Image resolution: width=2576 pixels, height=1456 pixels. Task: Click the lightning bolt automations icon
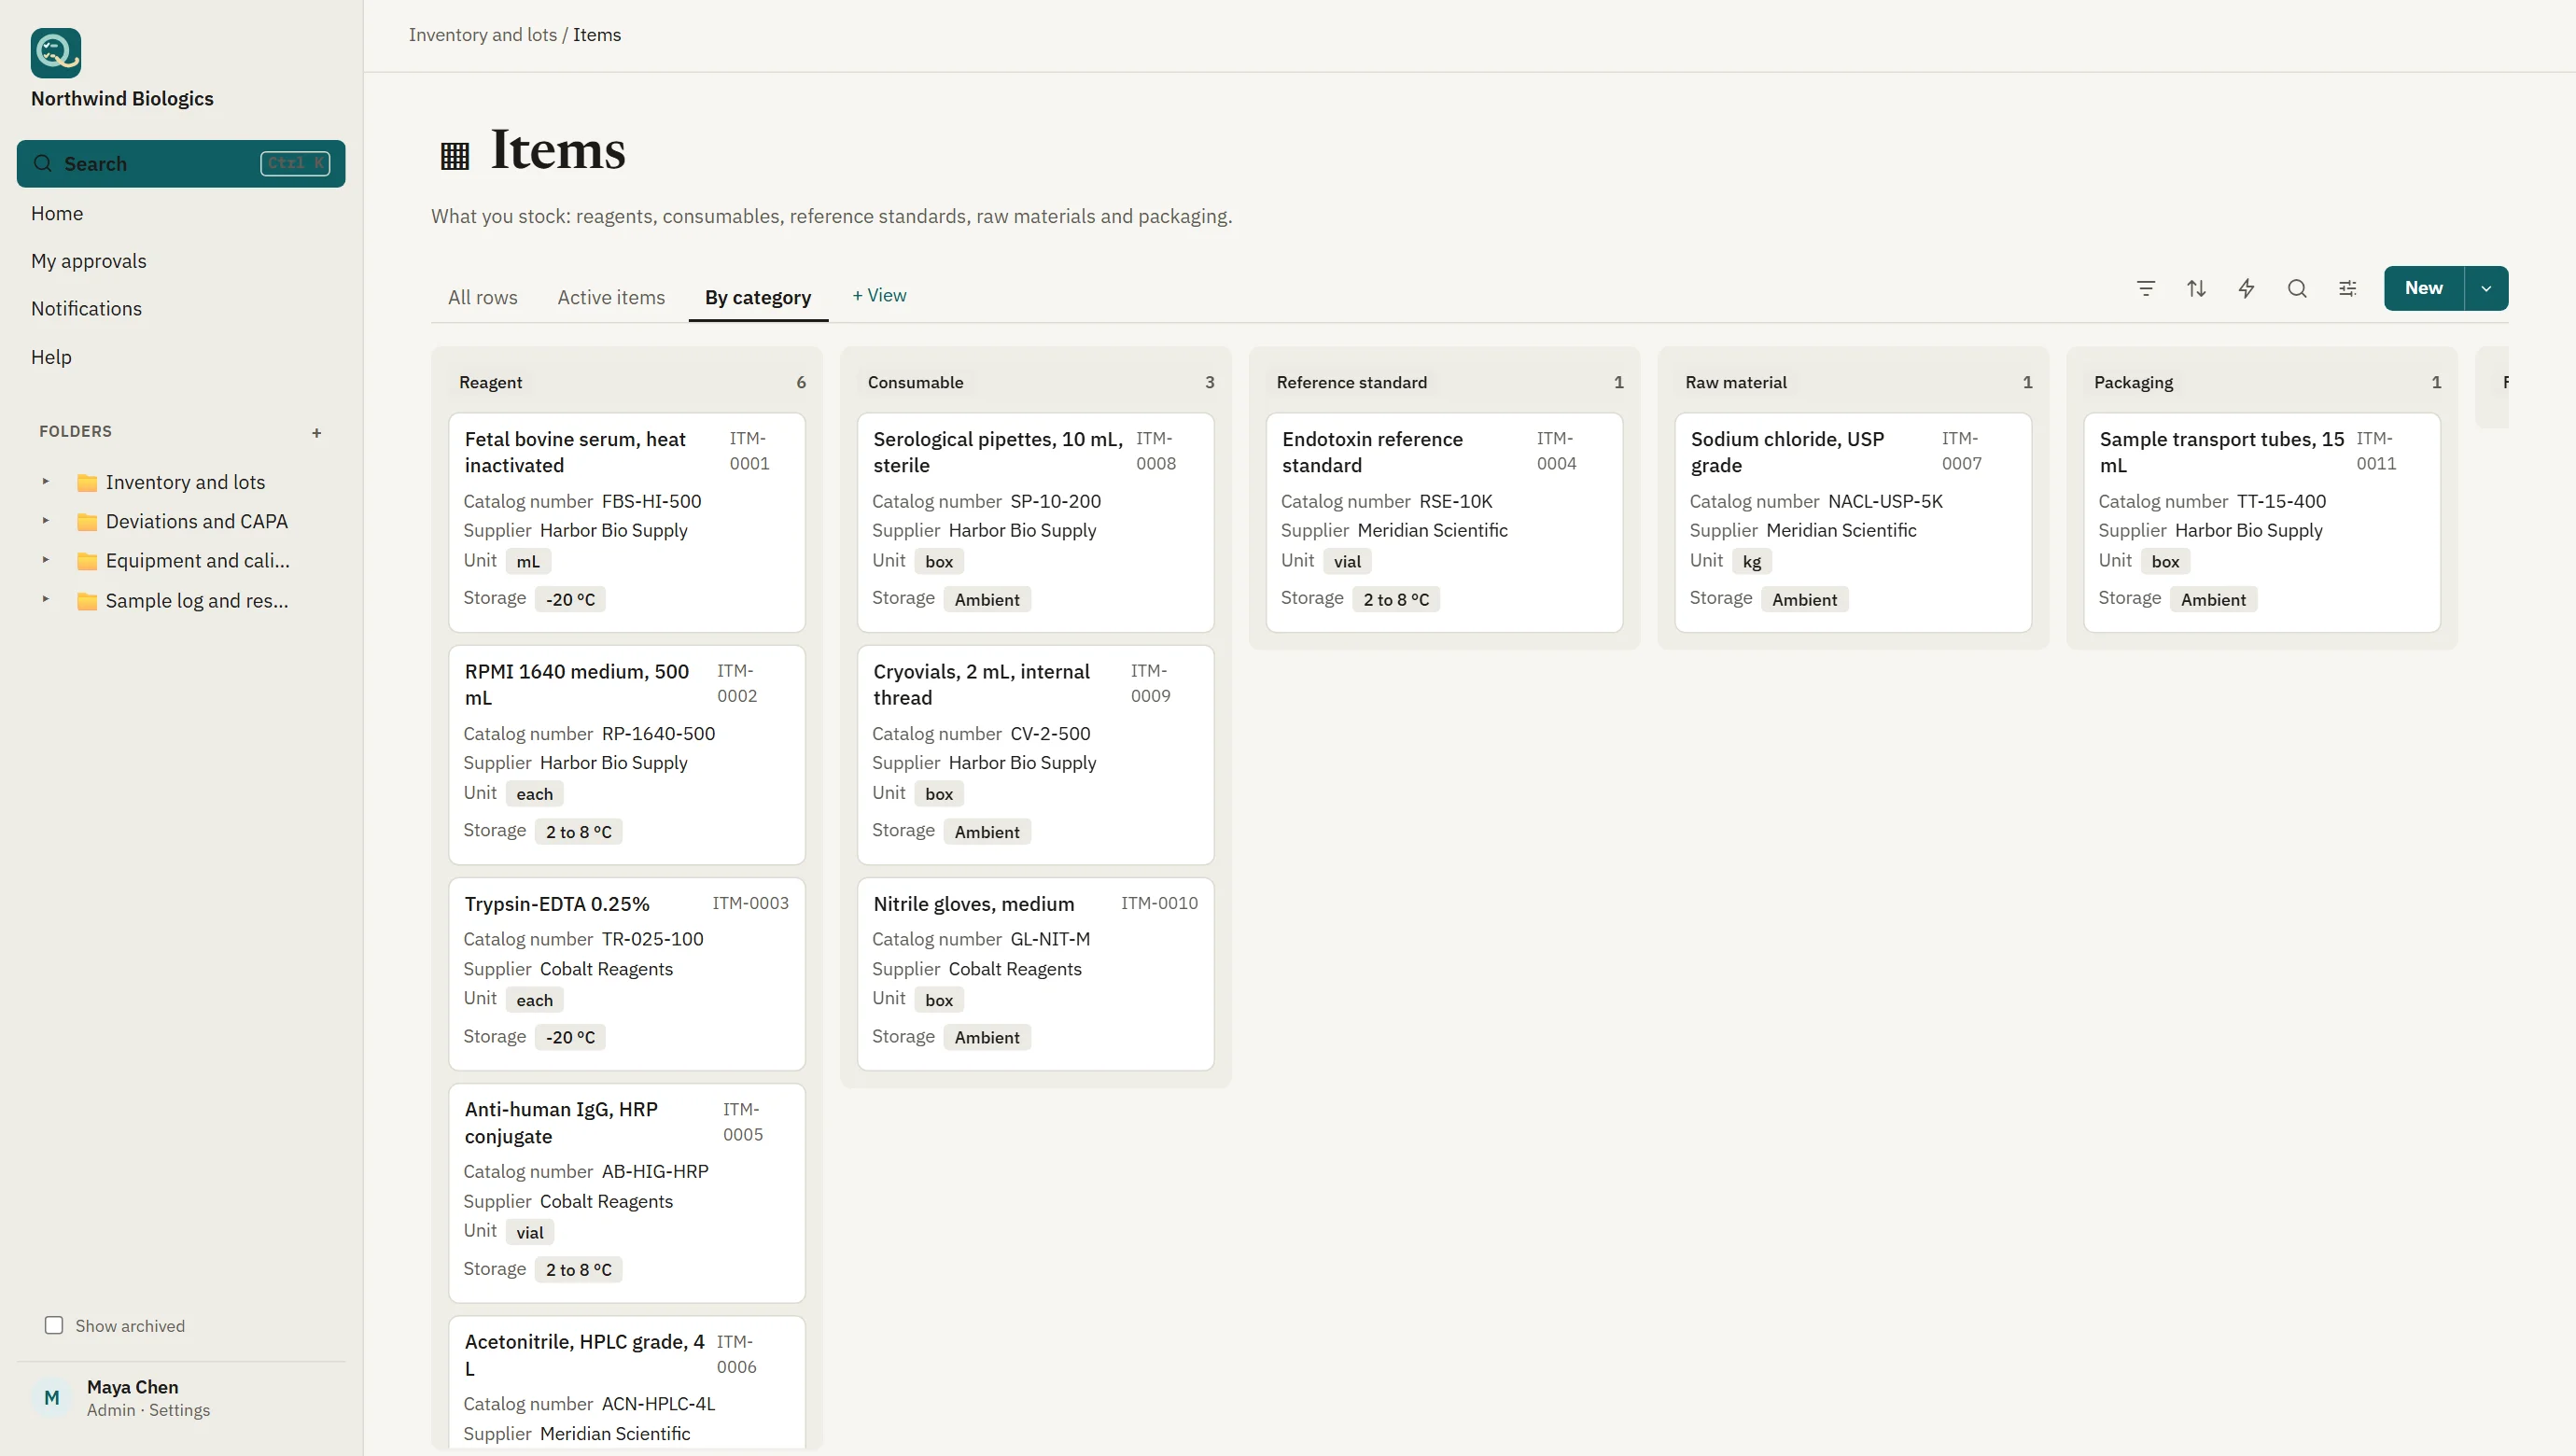point(2247,288)
